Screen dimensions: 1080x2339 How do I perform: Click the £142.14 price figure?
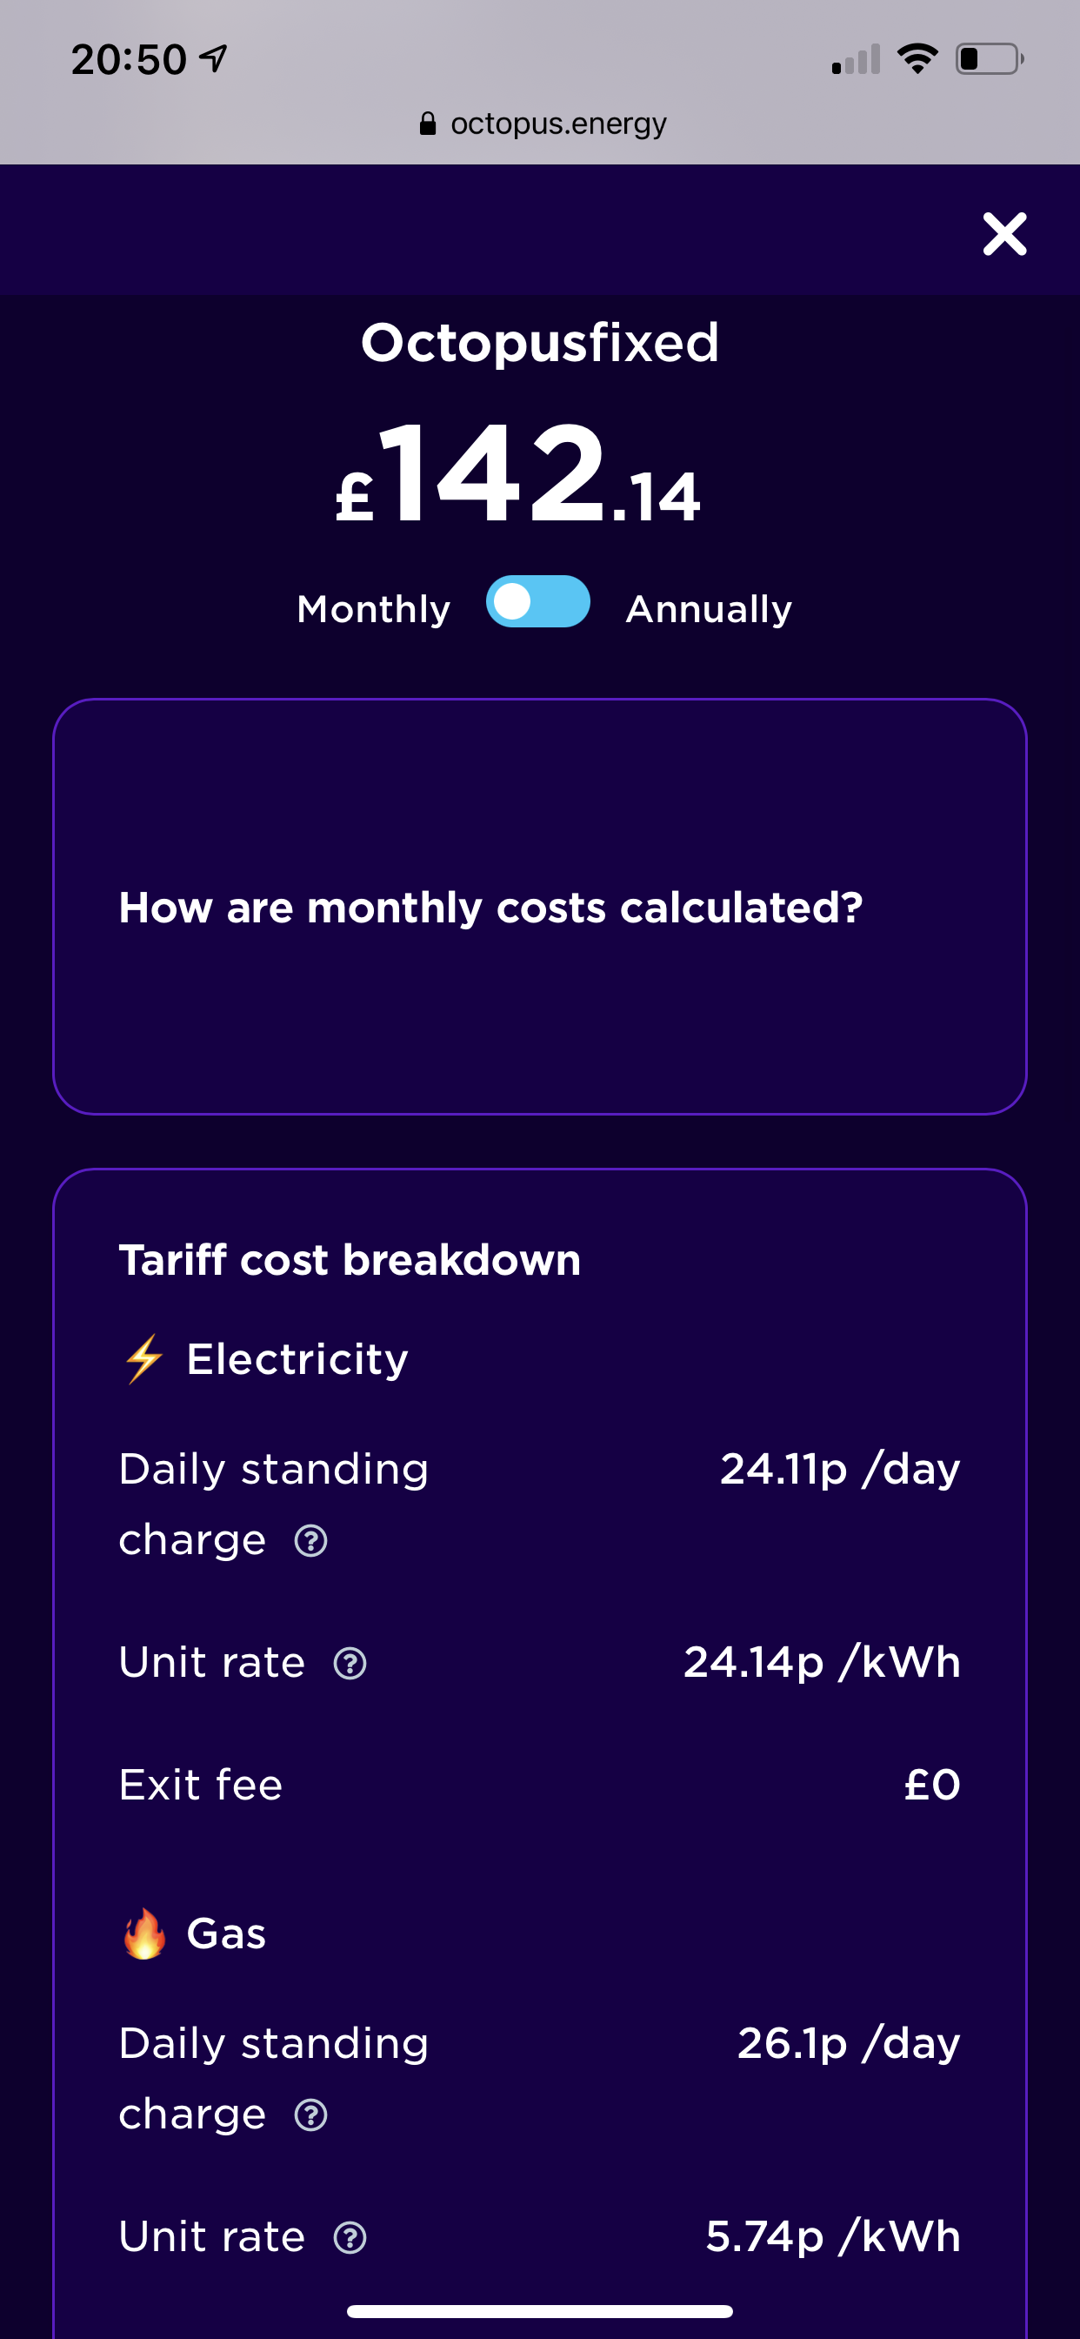point(518,475)
